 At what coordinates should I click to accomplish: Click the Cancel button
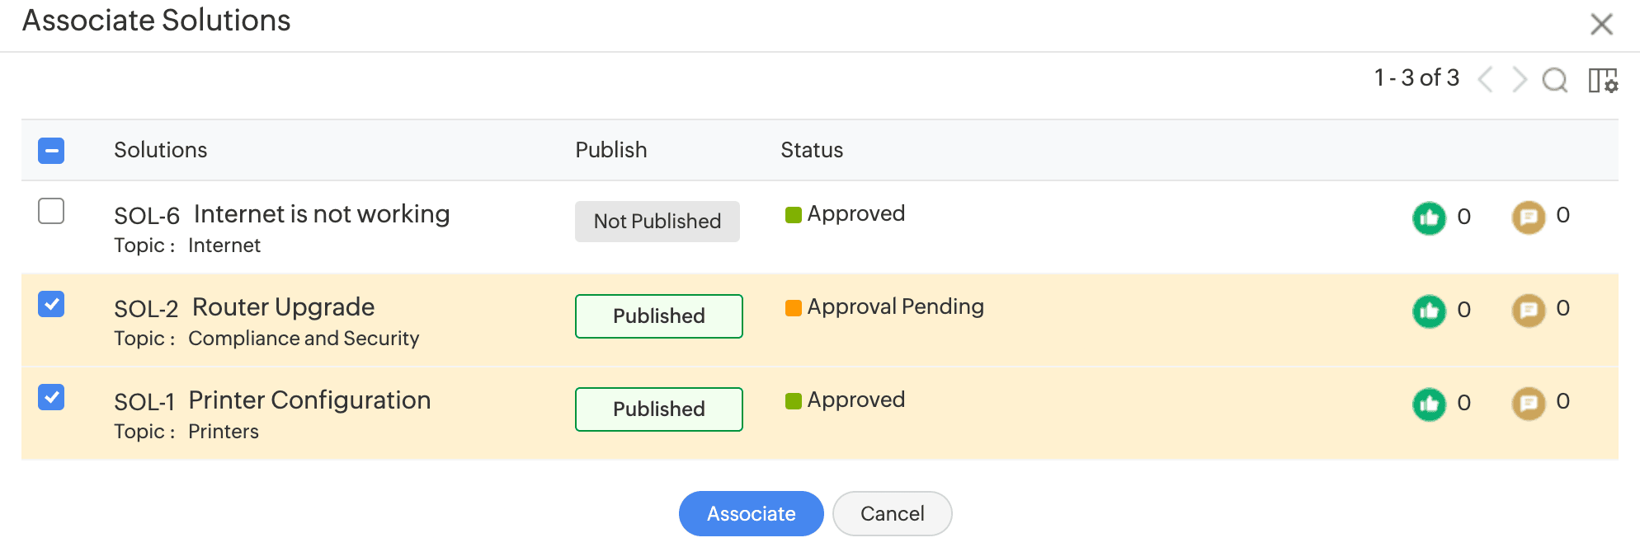[x=892, y=513]
